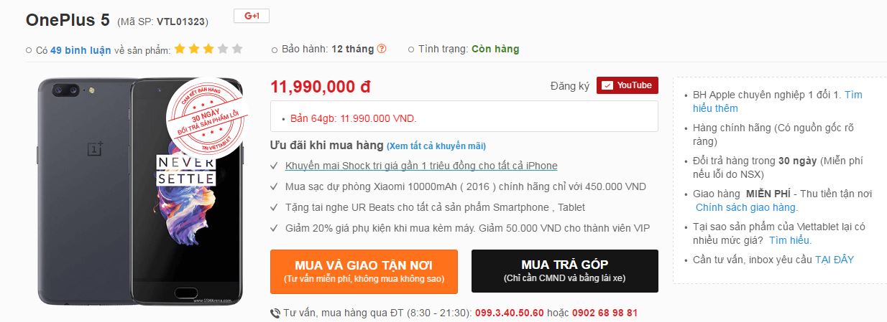Click Tìm hiểu about Viettablet prices
Screen dimensions: 887x322
790,240
